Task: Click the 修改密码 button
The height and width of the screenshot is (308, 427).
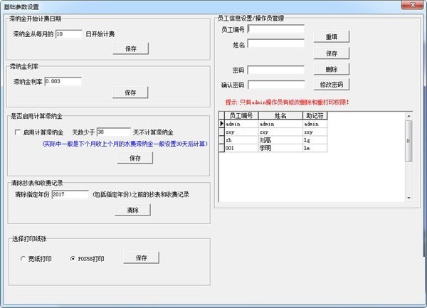Action: coord(332,85)
